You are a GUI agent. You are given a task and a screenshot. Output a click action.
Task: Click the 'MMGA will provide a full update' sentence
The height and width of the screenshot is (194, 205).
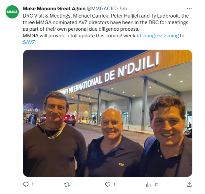click(79, 36)
